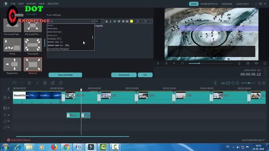Image resolution: width=269 pixels, height=151 pixels.
Task: Toggle text track visibility eye
Action: (8, 115)
